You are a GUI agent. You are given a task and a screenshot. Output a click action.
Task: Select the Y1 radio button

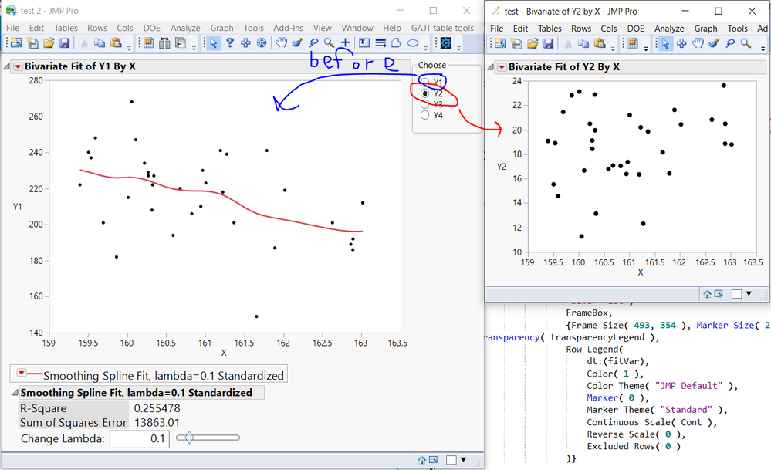425,82
